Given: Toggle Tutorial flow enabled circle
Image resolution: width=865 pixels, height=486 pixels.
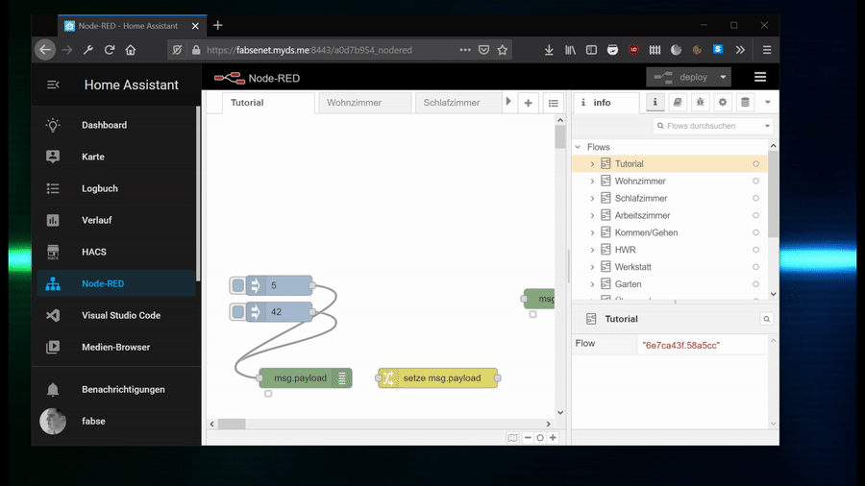Looking at the screenshot, I should (755, 163).
